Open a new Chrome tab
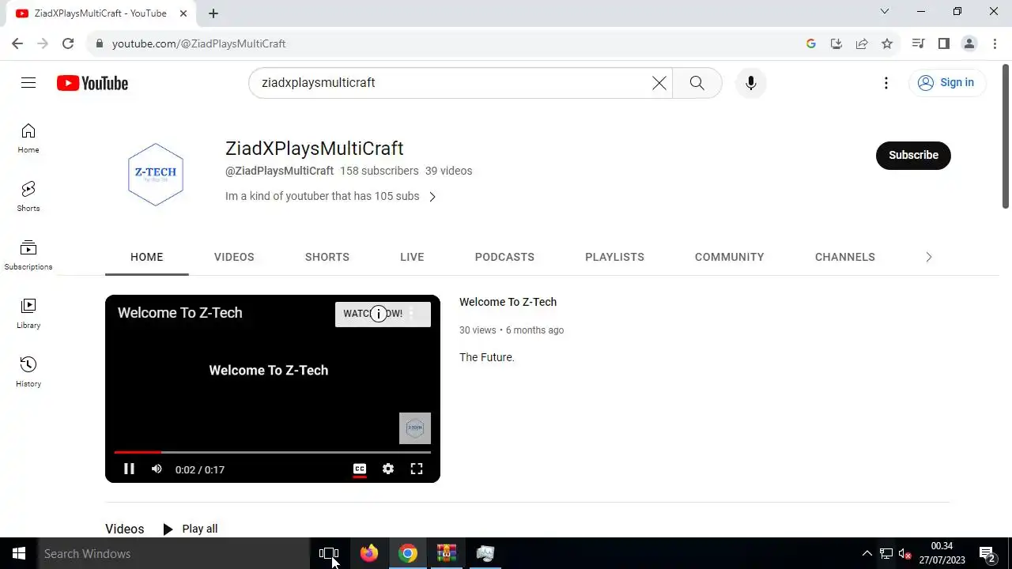 coord(213,13)
